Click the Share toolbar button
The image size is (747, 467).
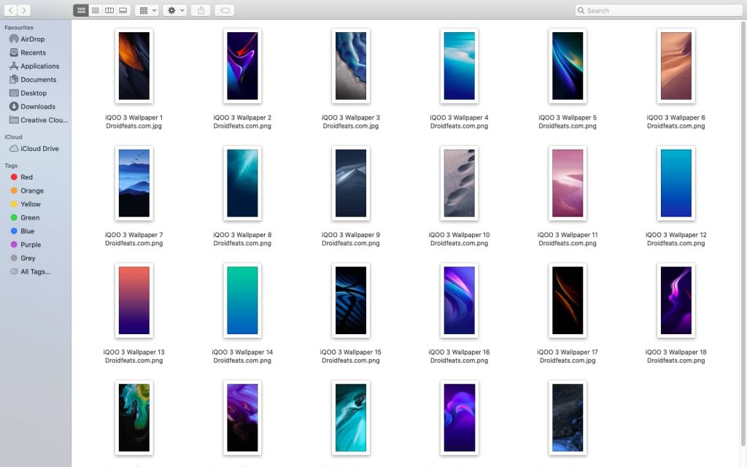(201, 10)
